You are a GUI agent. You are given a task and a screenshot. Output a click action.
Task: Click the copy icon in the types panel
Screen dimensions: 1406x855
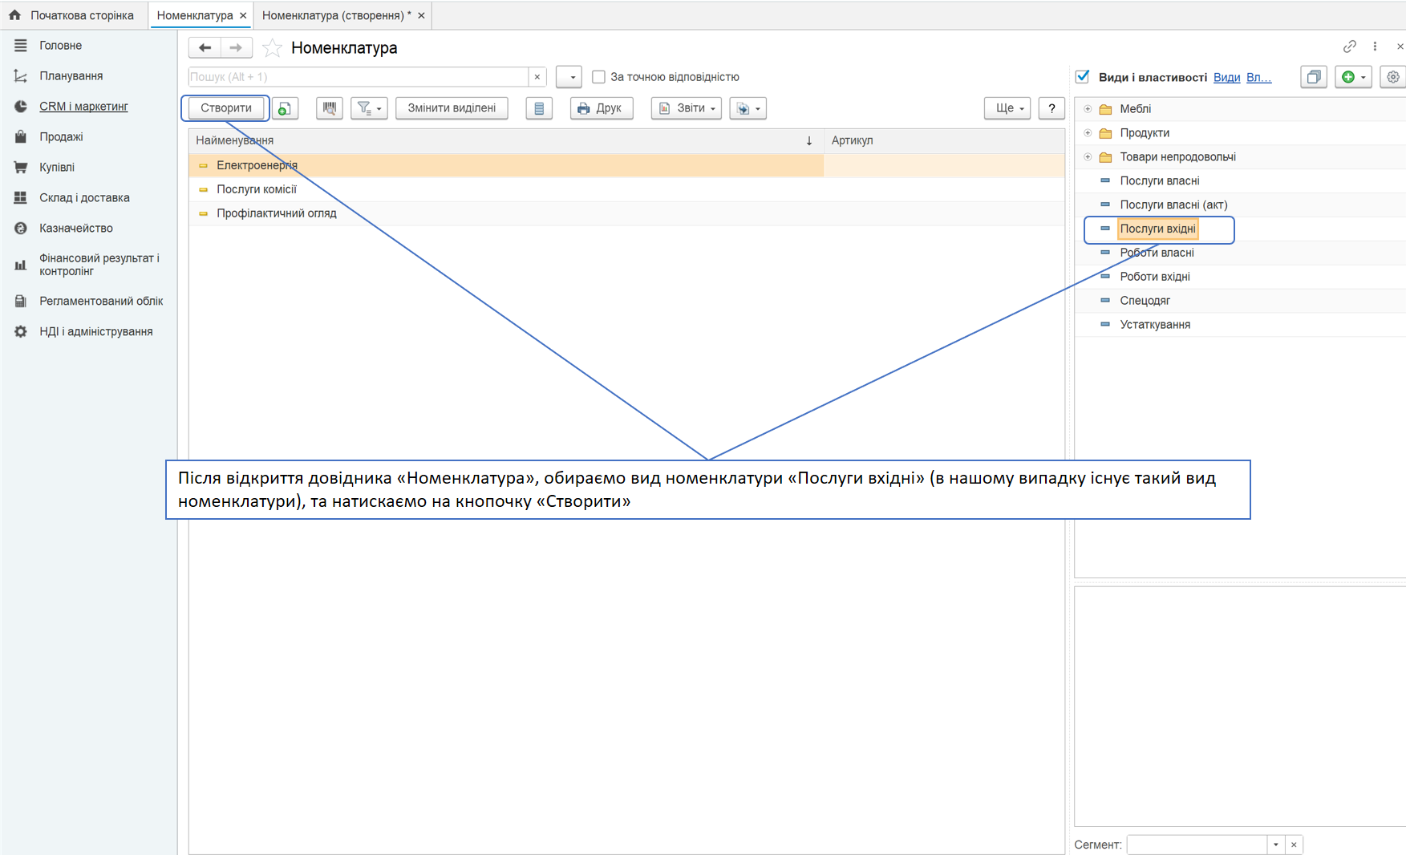[1314, 77]
